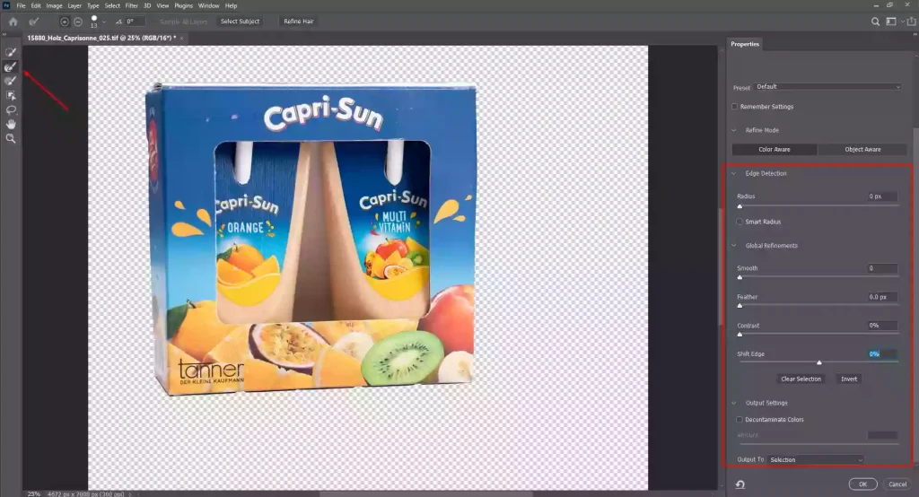The height and width of the screenshot is (497, 919).
Task: Click the Invert button
Action: 849,379
